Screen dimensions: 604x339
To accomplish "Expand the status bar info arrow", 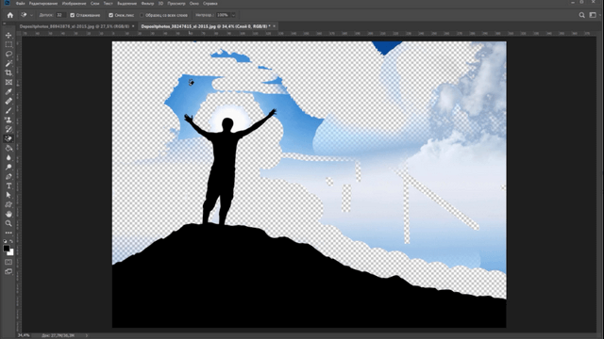I will [x=87, y=335].
